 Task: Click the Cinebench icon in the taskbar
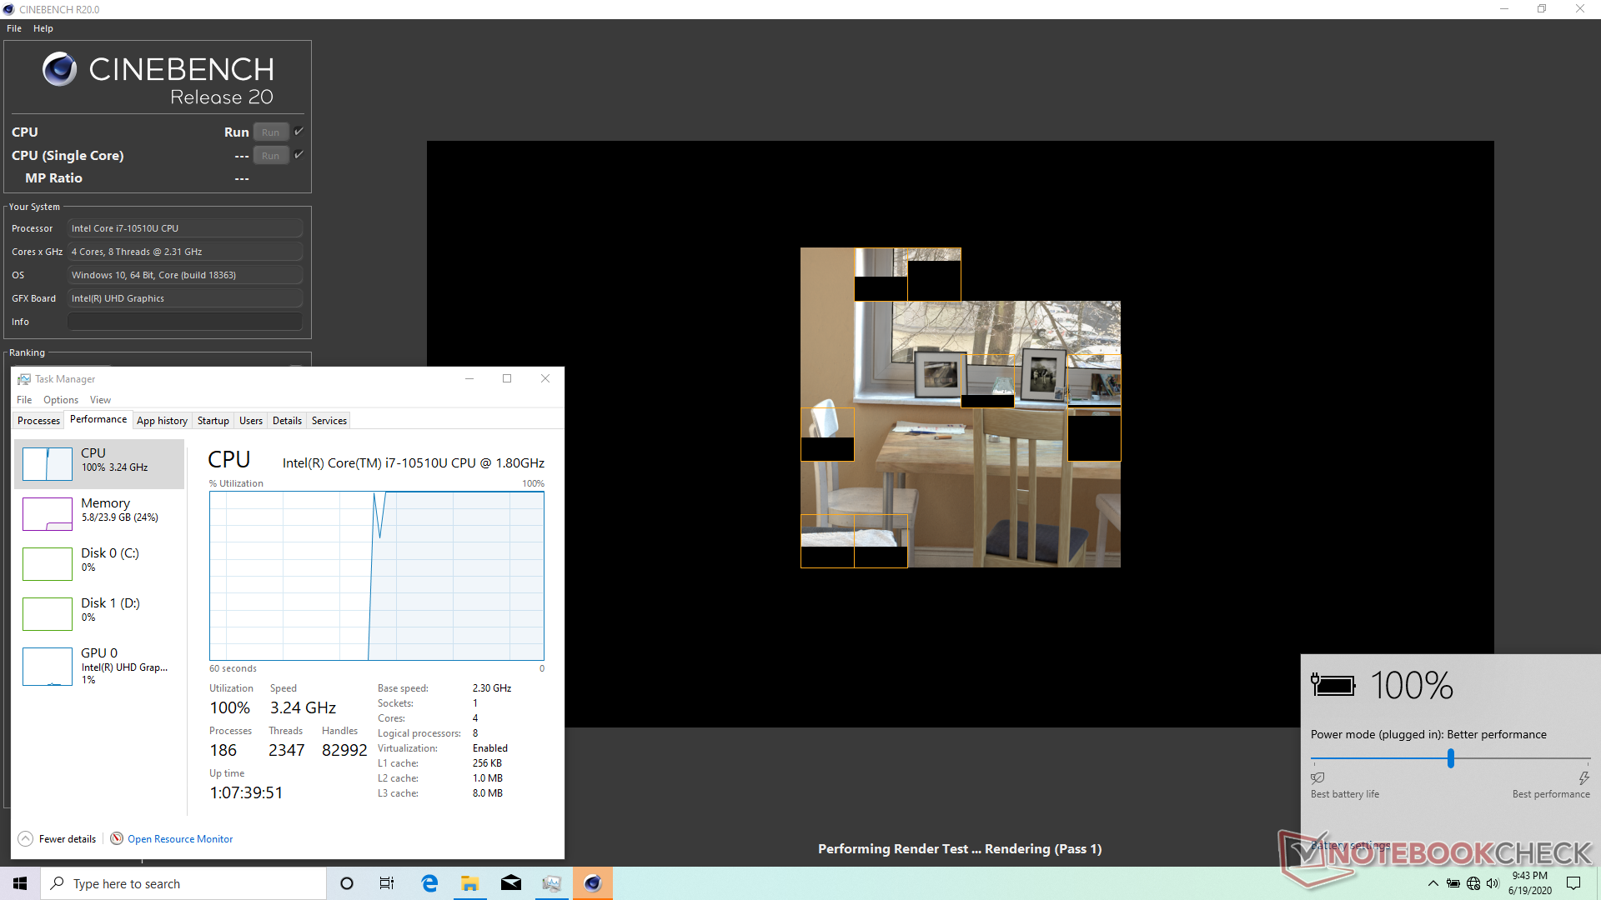click(x=593, y=883)
